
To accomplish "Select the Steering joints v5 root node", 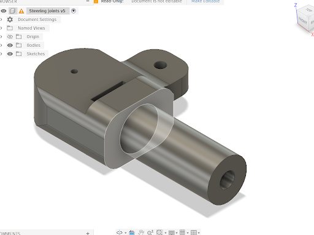I will pos(47,11).
